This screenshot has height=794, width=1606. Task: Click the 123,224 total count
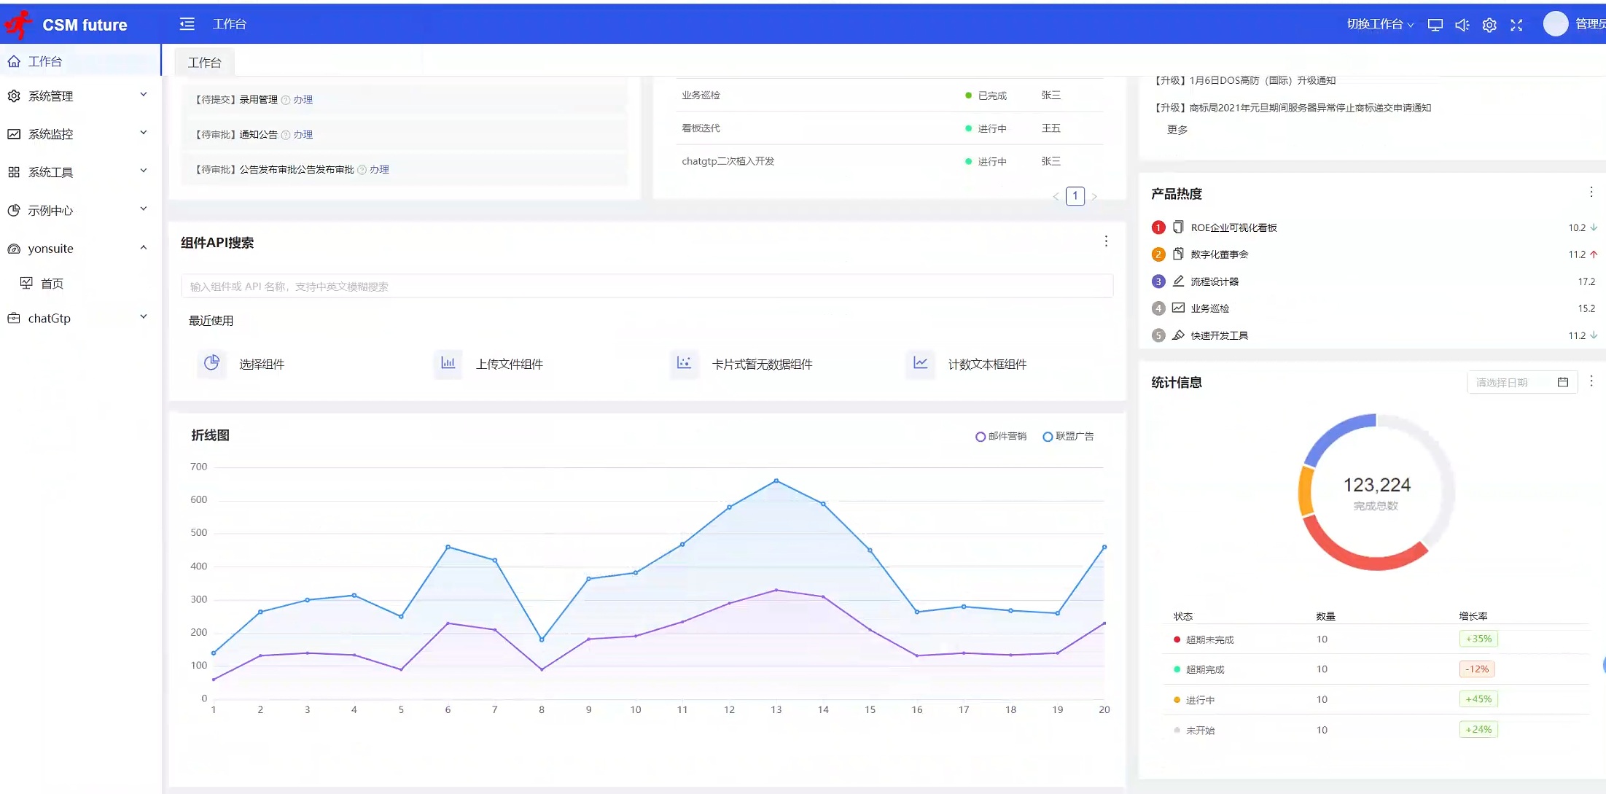click(x=1376, y=485)
